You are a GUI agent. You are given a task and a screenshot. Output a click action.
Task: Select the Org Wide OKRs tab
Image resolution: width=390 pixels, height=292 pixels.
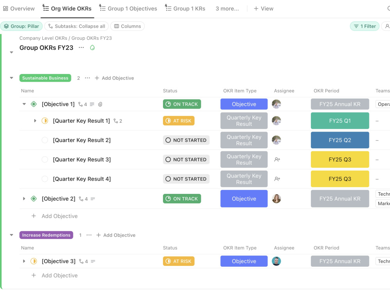coord(67,9)
